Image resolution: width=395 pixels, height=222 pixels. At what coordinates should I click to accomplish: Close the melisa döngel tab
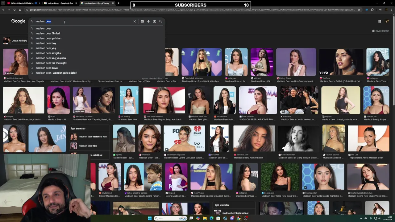(x=76, y=3)
